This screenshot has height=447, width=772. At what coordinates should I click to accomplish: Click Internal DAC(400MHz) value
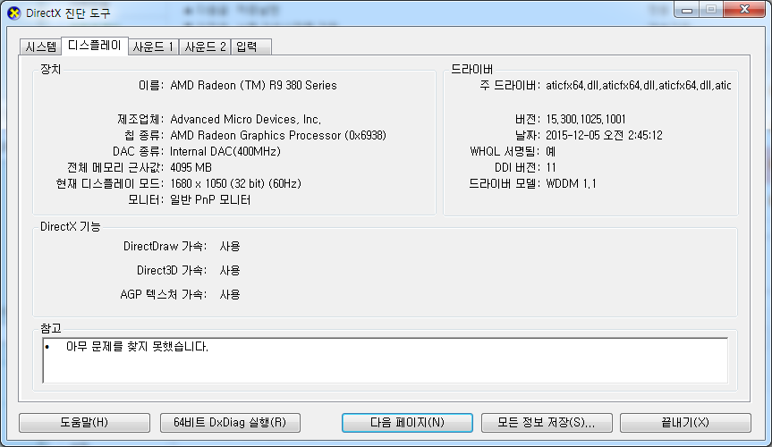click(225, 151)
